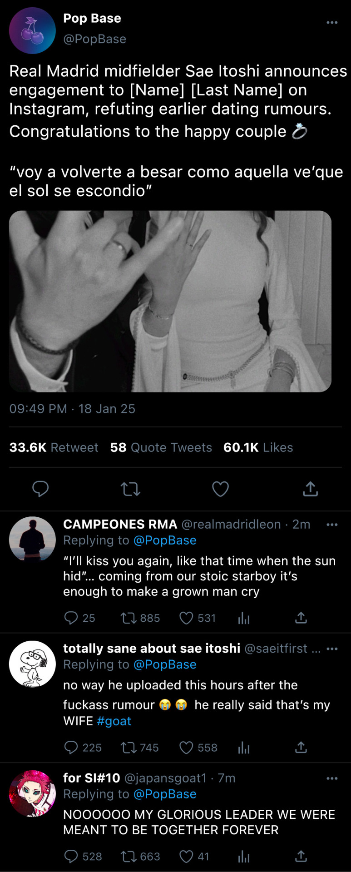Open more options for Pop Base tweet
Image resolution: width=351 pixels, height=872 pixels.
tap(332, 22)
